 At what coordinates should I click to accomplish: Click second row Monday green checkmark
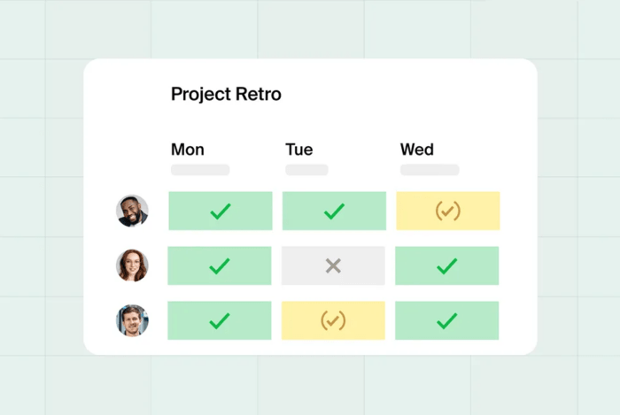[220, 265]
